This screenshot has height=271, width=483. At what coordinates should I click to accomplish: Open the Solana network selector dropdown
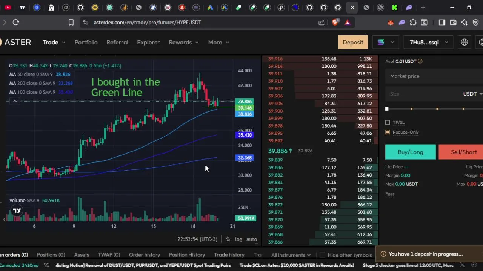click(386, 42)
